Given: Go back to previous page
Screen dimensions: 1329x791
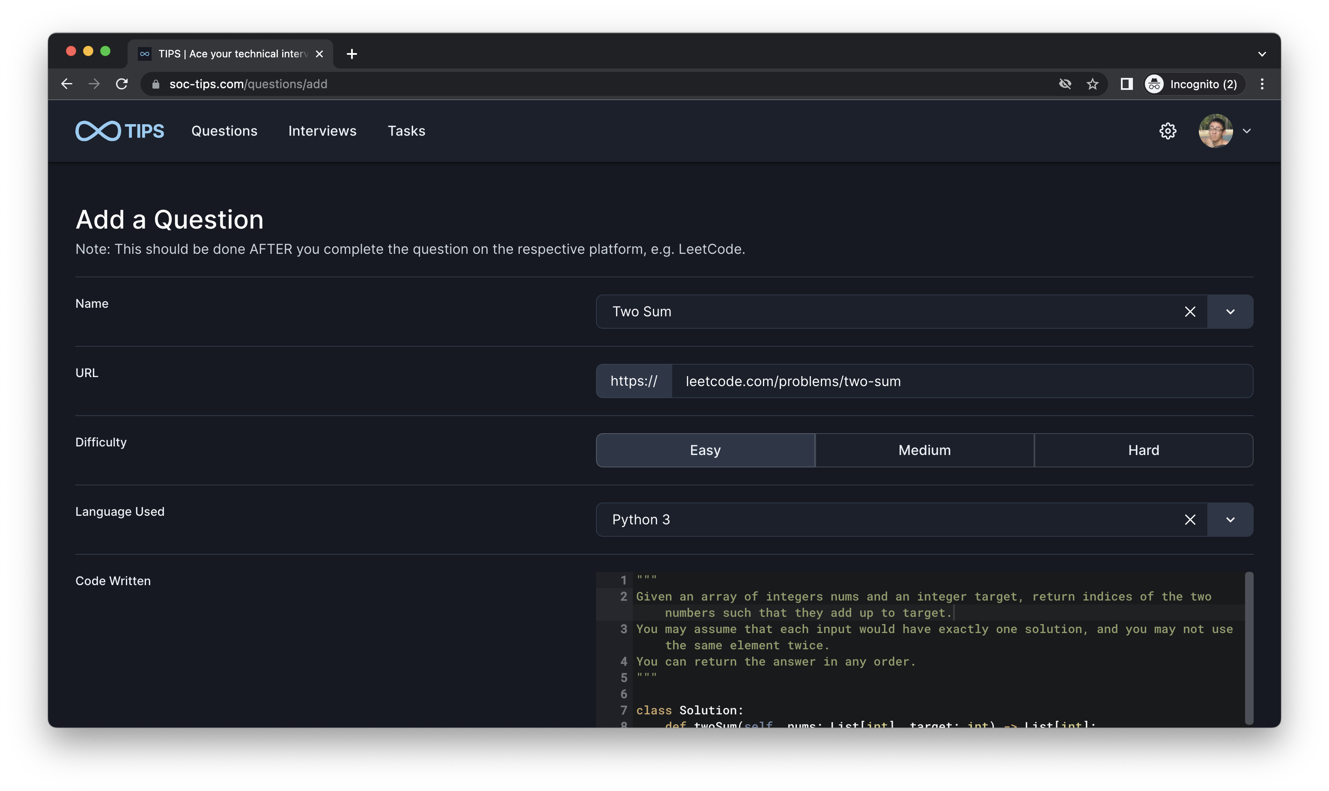Looking at the screenshot, I should (x=67, y=84).
